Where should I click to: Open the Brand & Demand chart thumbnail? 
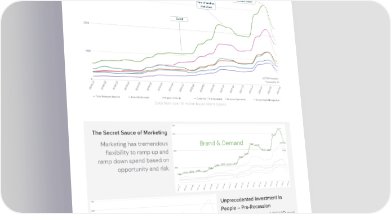pos(231,158)
